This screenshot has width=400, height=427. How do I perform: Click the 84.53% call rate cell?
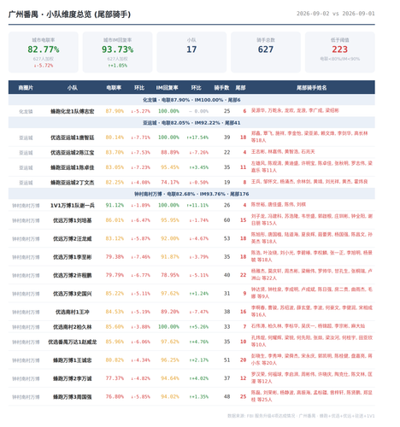point(115,312)
